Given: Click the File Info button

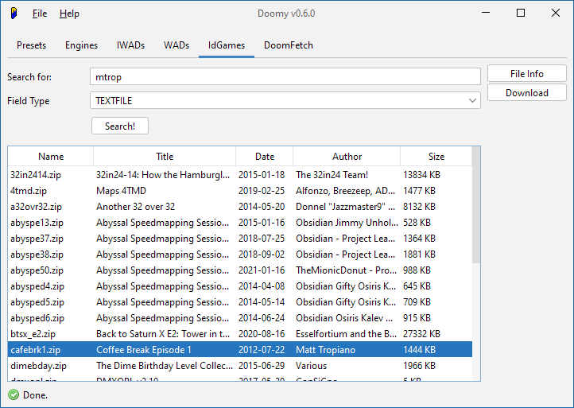Looking at the screenshot, I should (x=526, y=74).
